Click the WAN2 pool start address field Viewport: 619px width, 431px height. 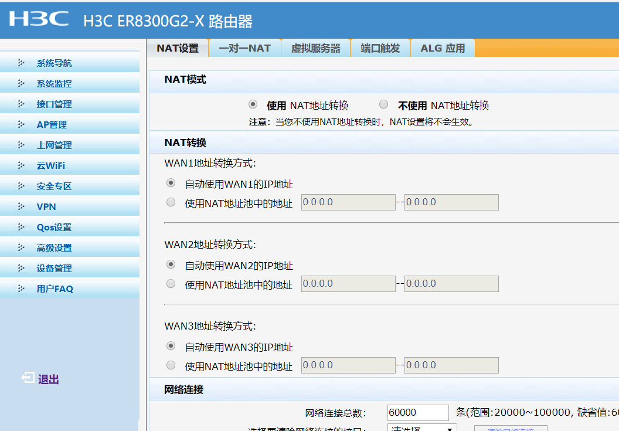[x=348, y=284]
